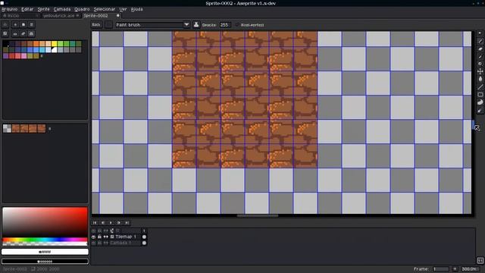This screenshot has width=485, height=273.
Task: Select the Line tool
Action: (480, 87)
